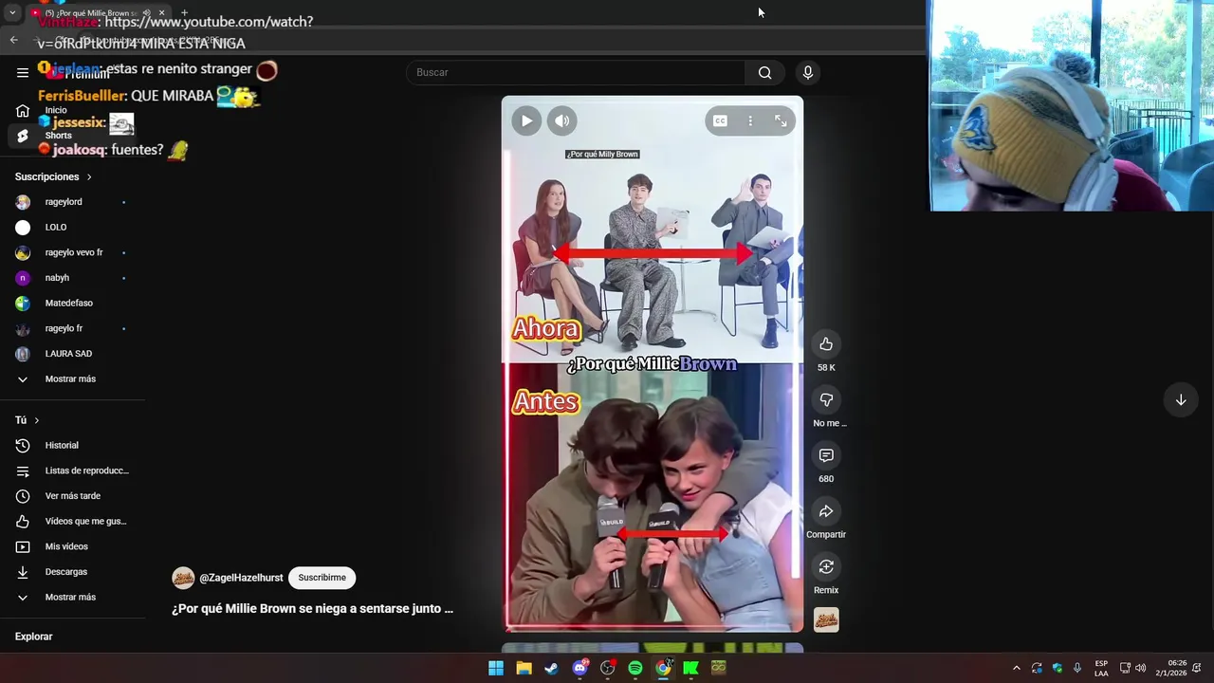
Task: Open rageylo vevo fr subscription
Action: (73, 252)
